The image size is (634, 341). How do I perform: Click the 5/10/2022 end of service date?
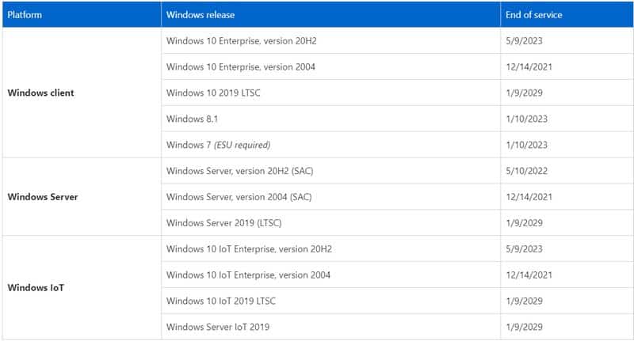pyautogui.click(x=525, y=171)
